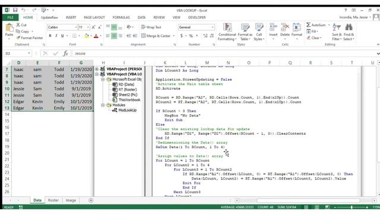Select the ModLookUp module
Viewport: 380px width, 214px height.
[x=127, y=110]
